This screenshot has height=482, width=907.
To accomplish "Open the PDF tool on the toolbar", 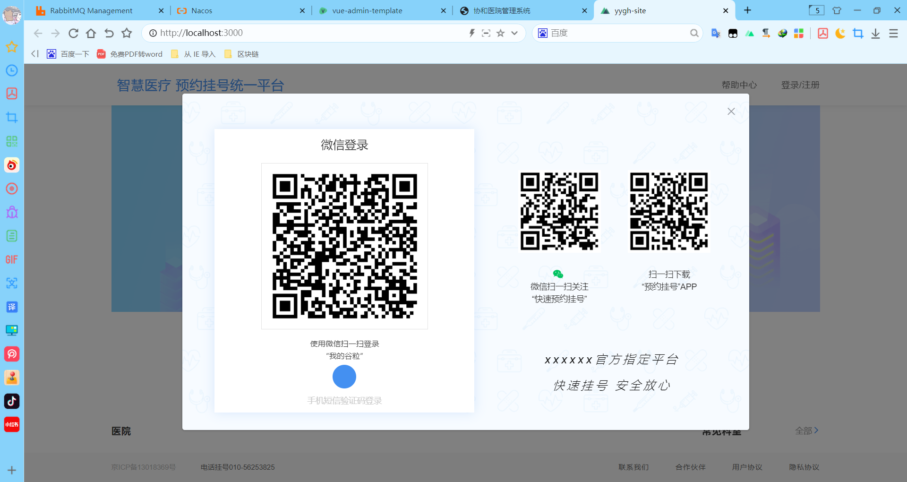I will point(822,33).
